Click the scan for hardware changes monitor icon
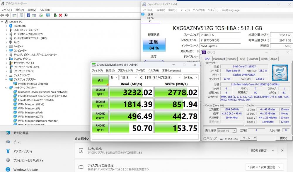This screenshot has width=293, height=172. pos(48,15)
